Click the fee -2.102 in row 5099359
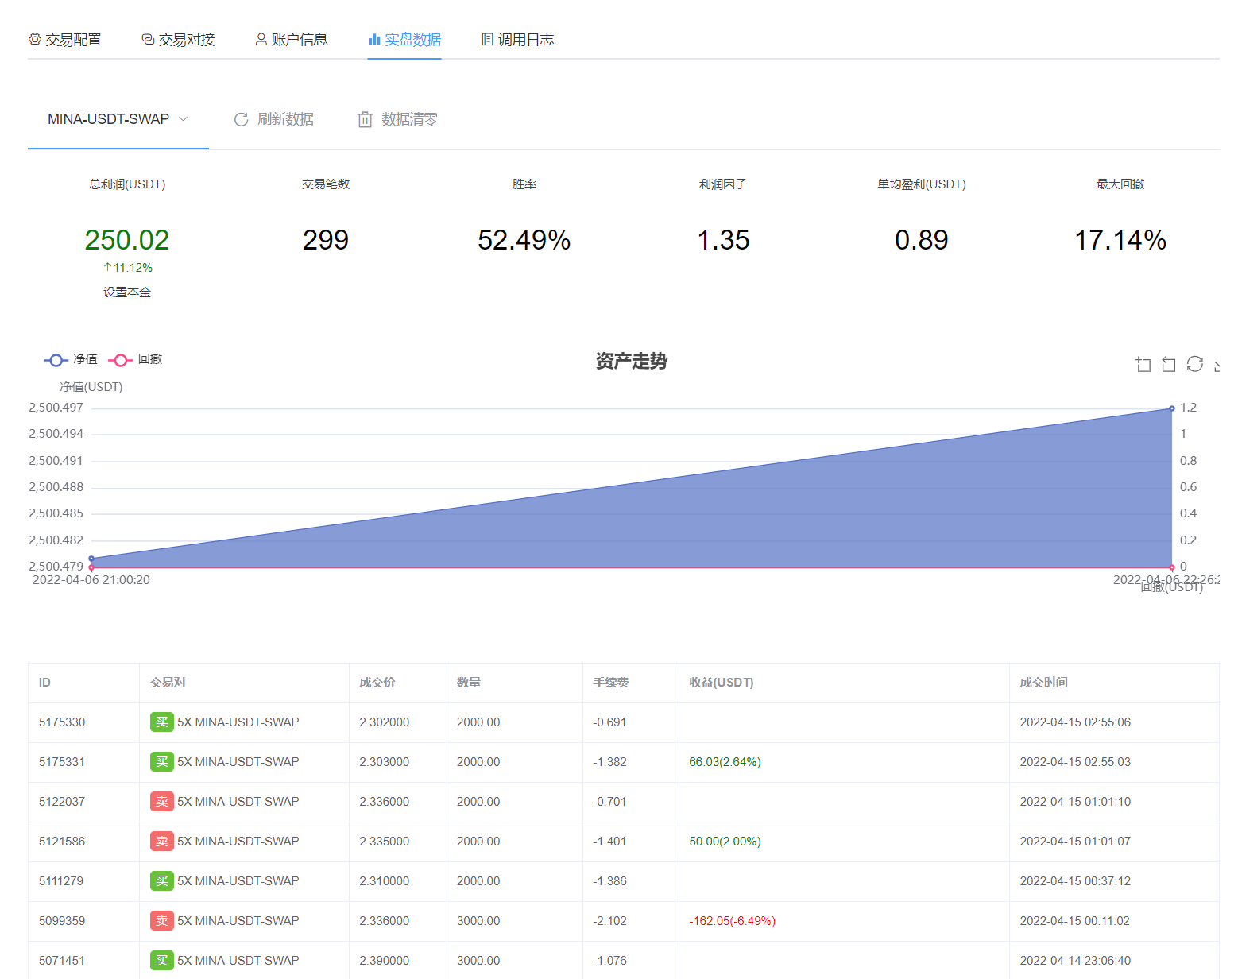The image size is (1238, 979). point(610,921)
